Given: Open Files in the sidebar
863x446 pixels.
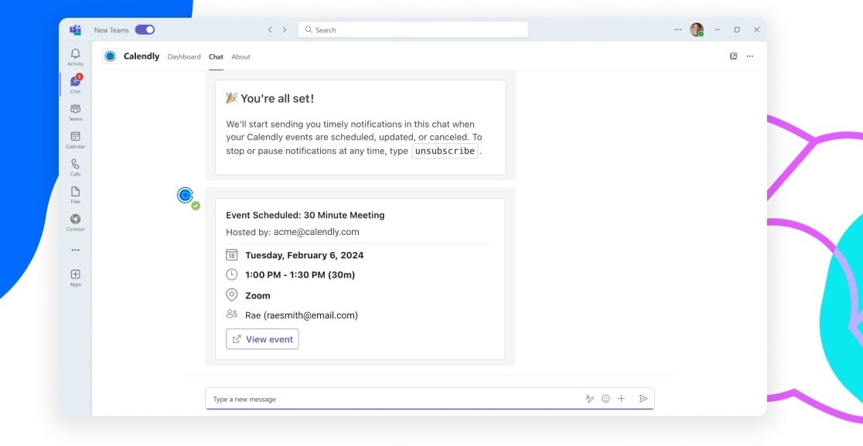Looking at the screenshot, I should pos(76,195).
